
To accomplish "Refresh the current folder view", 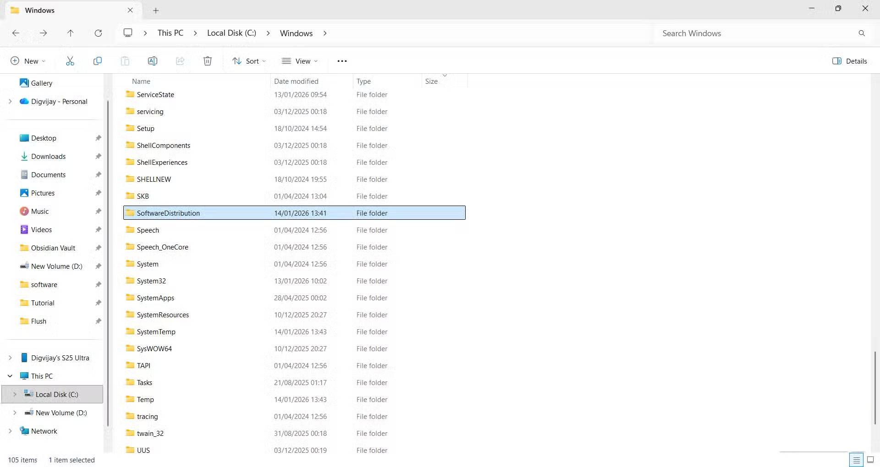I will 98,33.
